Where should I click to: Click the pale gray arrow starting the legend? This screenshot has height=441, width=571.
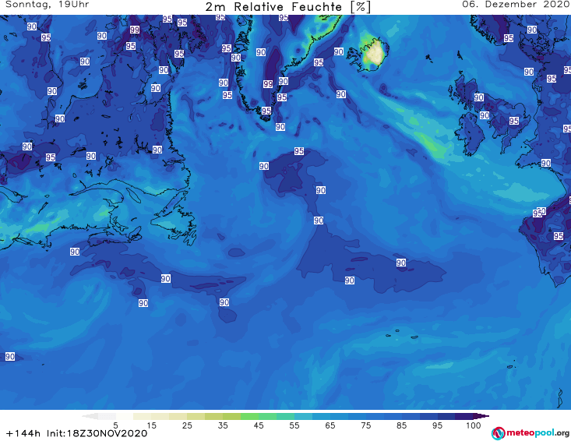click(90, 416)
